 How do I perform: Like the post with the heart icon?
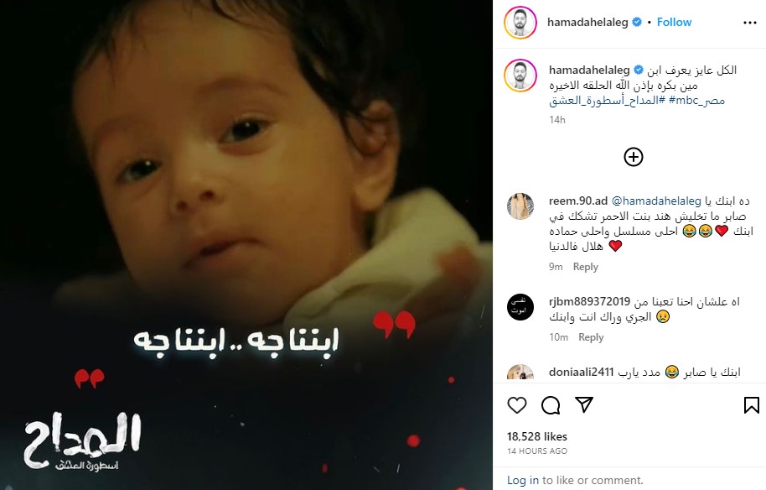pos(517,405)
